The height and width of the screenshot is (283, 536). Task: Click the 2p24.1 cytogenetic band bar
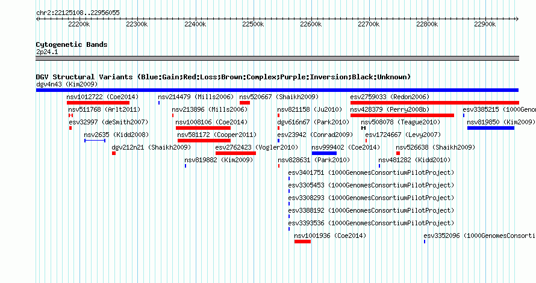277,58
